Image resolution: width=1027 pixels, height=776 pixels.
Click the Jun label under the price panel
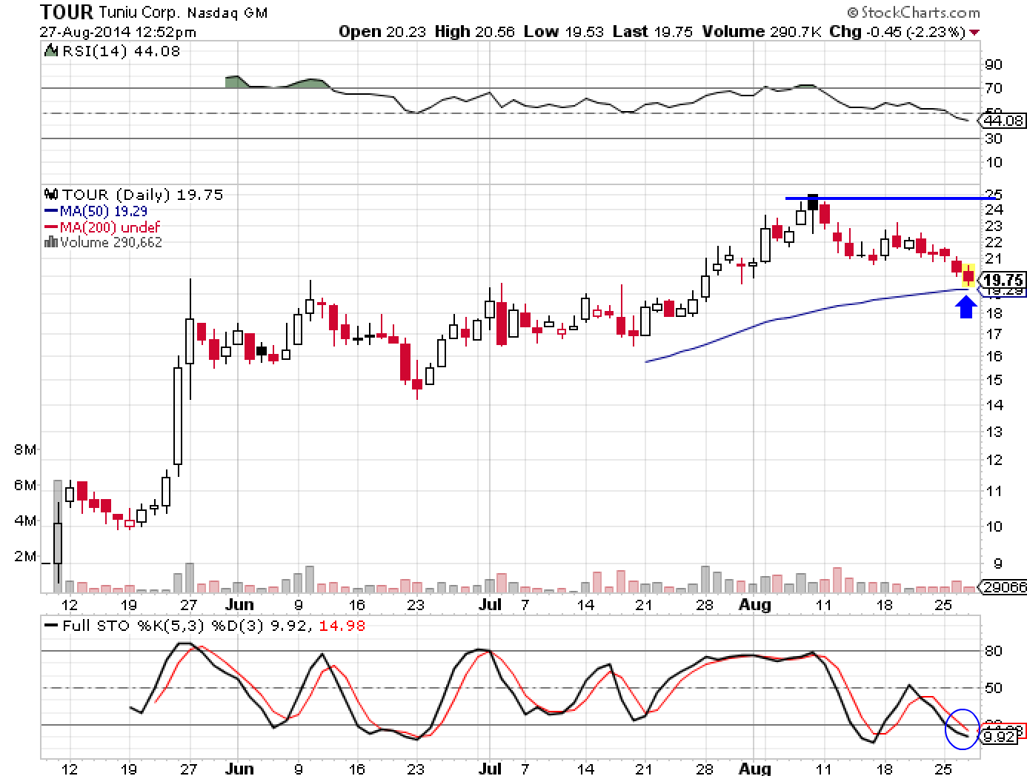[239, 604]
